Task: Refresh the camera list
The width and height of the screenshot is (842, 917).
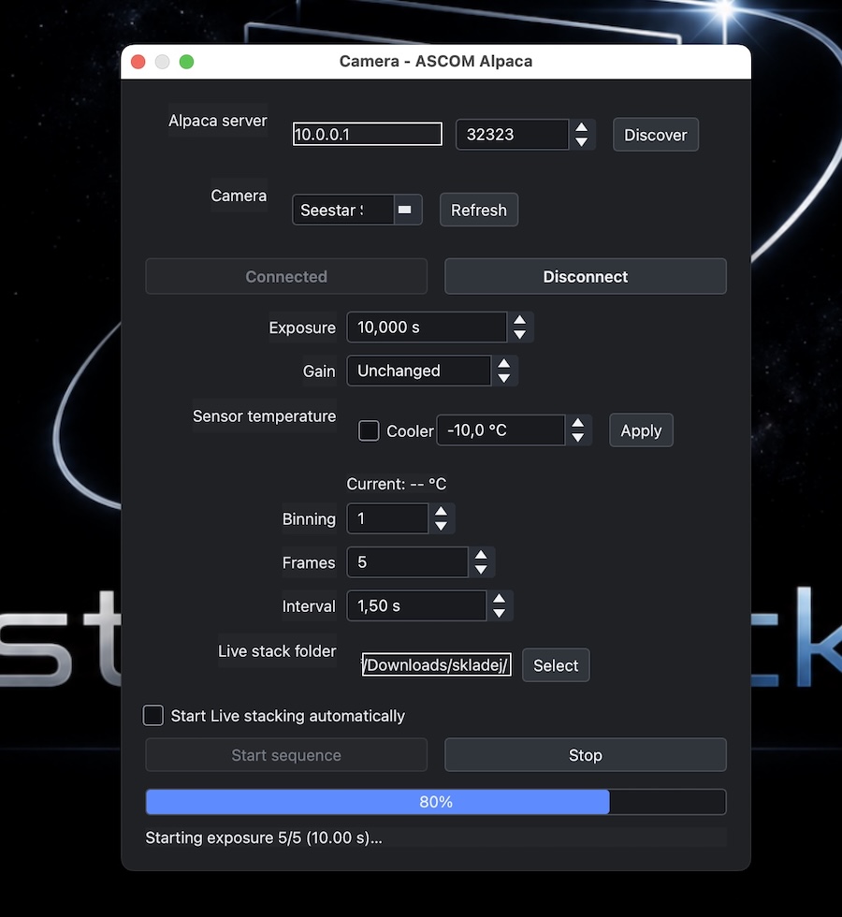Action: coord(479,210)
